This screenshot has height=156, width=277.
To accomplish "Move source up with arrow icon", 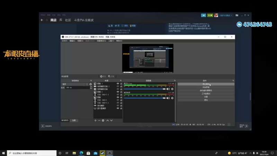I will [108, 120].
